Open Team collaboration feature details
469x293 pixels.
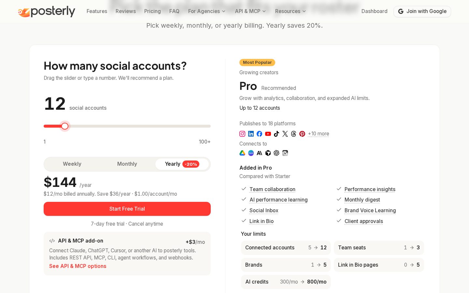(x=272, y=189)
